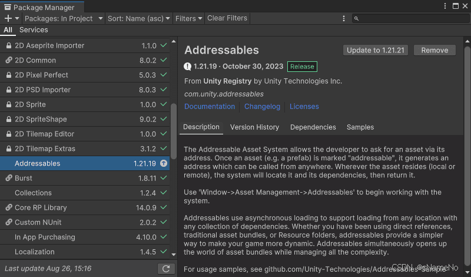
Task: Click the Last update Aug 26, 15:16 status text
Action: (48, 269)
